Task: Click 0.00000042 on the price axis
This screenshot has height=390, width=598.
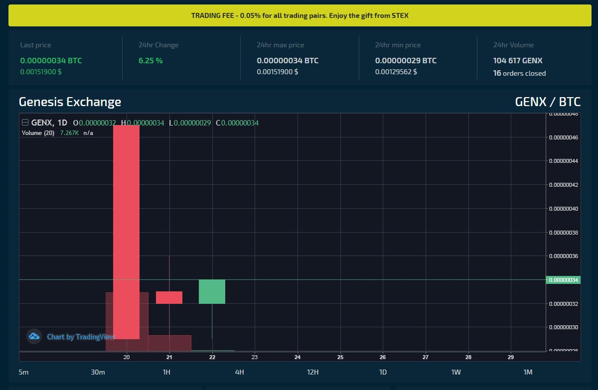Action: 564,185
